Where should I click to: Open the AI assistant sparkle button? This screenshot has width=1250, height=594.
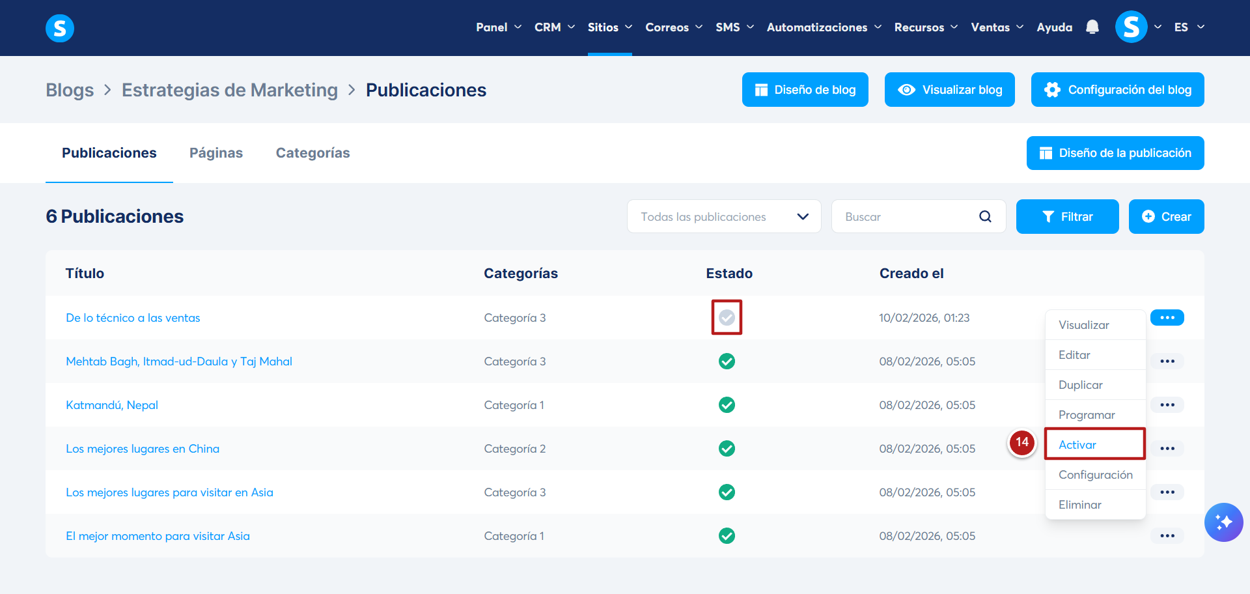point(1223,522)
